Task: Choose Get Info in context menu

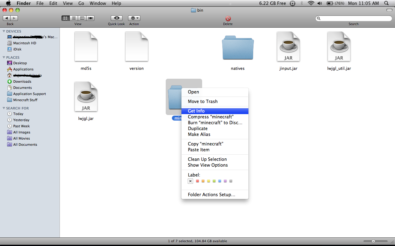Action: [215, 111]
